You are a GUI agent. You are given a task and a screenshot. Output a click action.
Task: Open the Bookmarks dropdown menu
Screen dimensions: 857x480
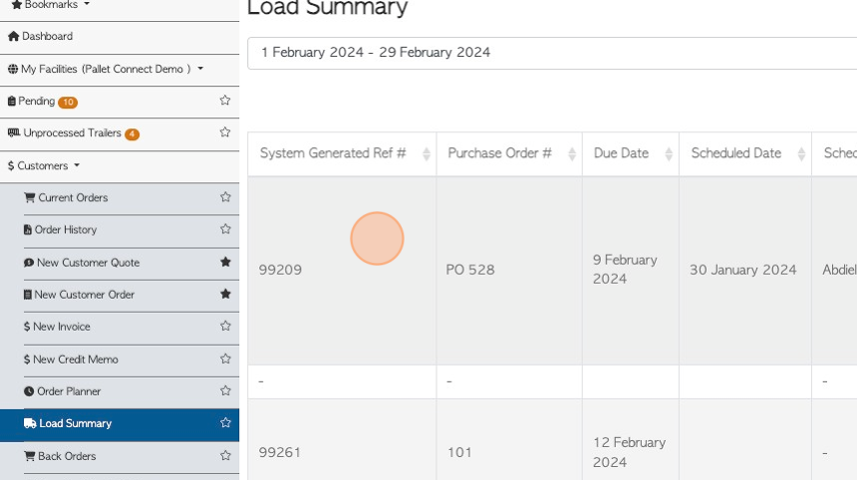click(x=50, y=5)
